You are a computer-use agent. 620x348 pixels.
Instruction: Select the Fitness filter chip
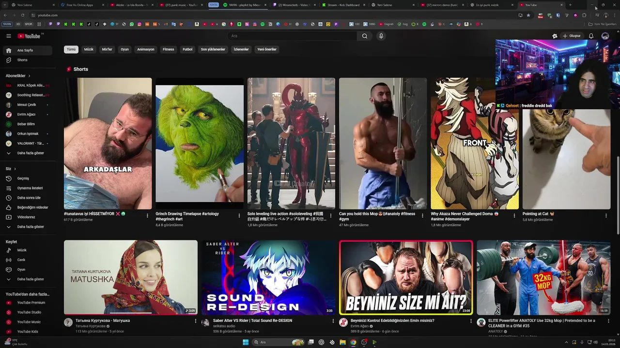point(169,49)
